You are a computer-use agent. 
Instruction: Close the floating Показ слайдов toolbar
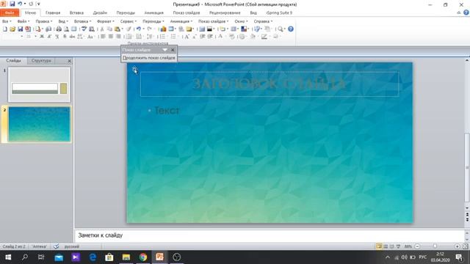[x=173, y=50]
